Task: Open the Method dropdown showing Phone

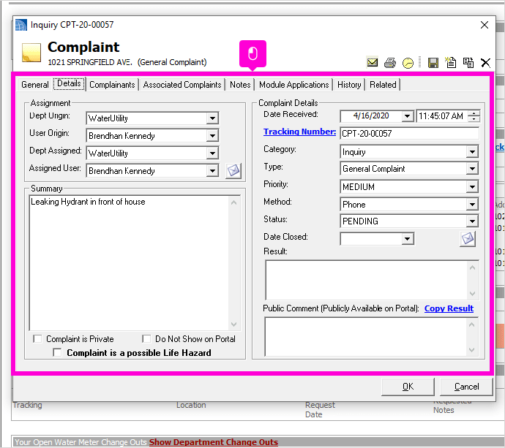Action: click(472, 204)
